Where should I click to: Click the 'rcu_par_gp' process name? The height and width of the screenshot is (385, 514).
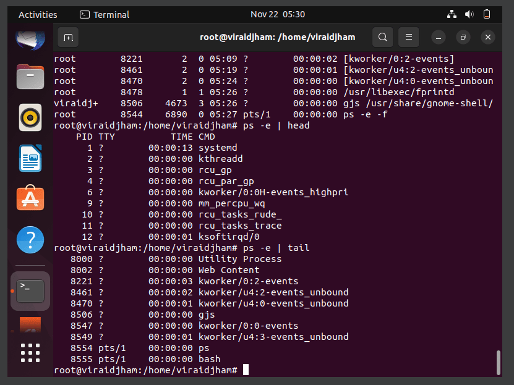coord(226,181)
